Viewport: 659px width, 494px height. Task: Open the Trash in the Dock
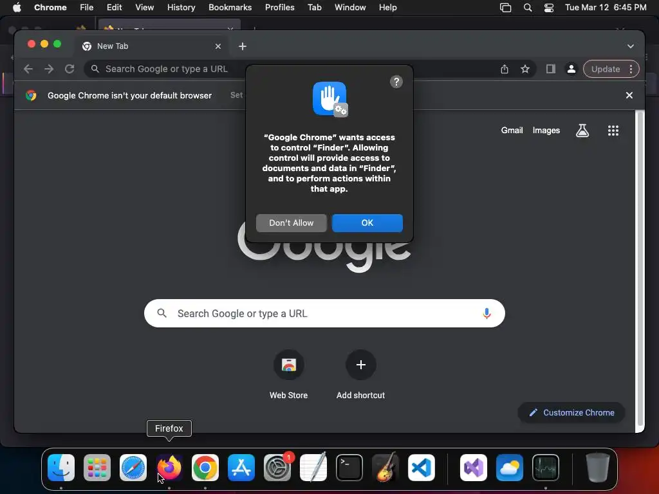click(598, 467)
